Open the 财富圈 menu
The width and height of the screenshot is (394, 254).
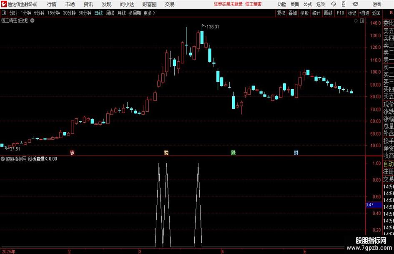[149, 4]
